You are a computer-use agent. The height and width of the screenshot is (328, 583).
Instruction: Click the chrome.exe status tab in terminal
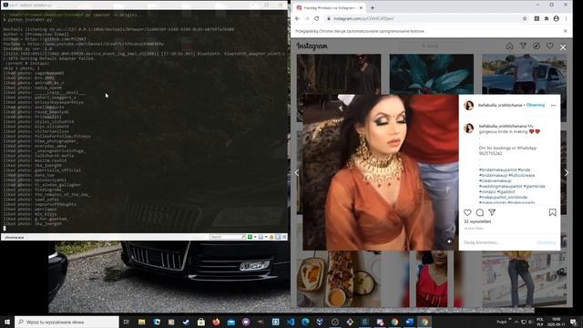pos(15,237)
